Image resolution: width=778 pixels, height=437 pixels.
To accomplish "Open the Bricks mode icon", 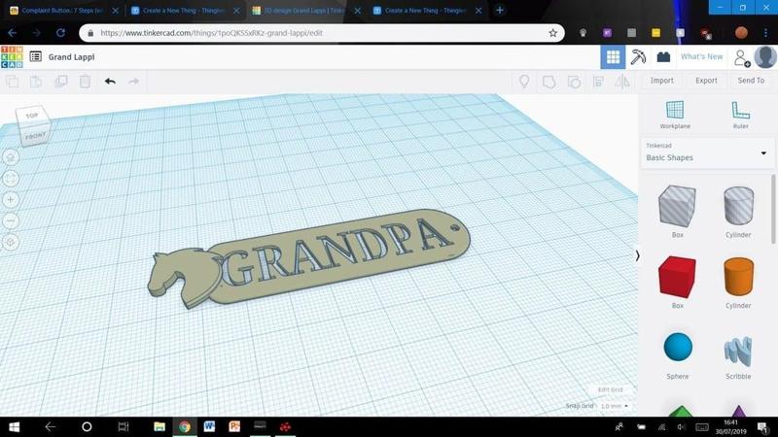I will (x=663, y=57).
